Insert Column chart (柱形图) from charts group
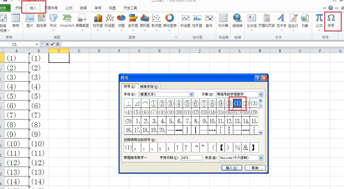The height and width of the screenshot is (189, 344). coord(98,22)
